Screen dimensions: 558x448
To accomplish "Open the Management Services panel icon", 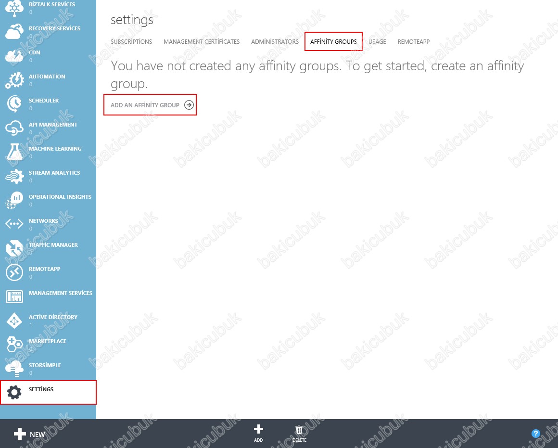I will [14, 296].
